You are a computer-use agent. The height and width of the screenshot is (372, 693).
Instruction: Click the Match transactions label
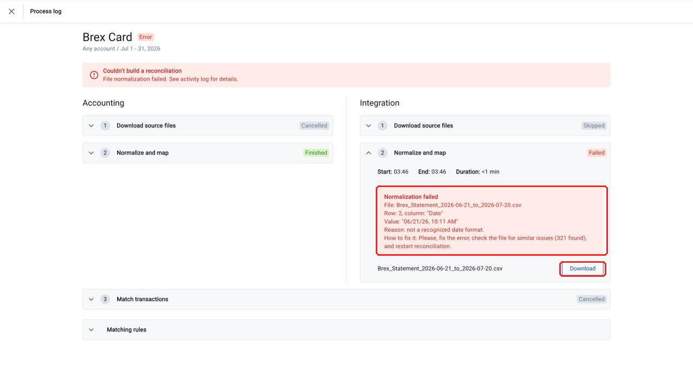pos(142,299)
